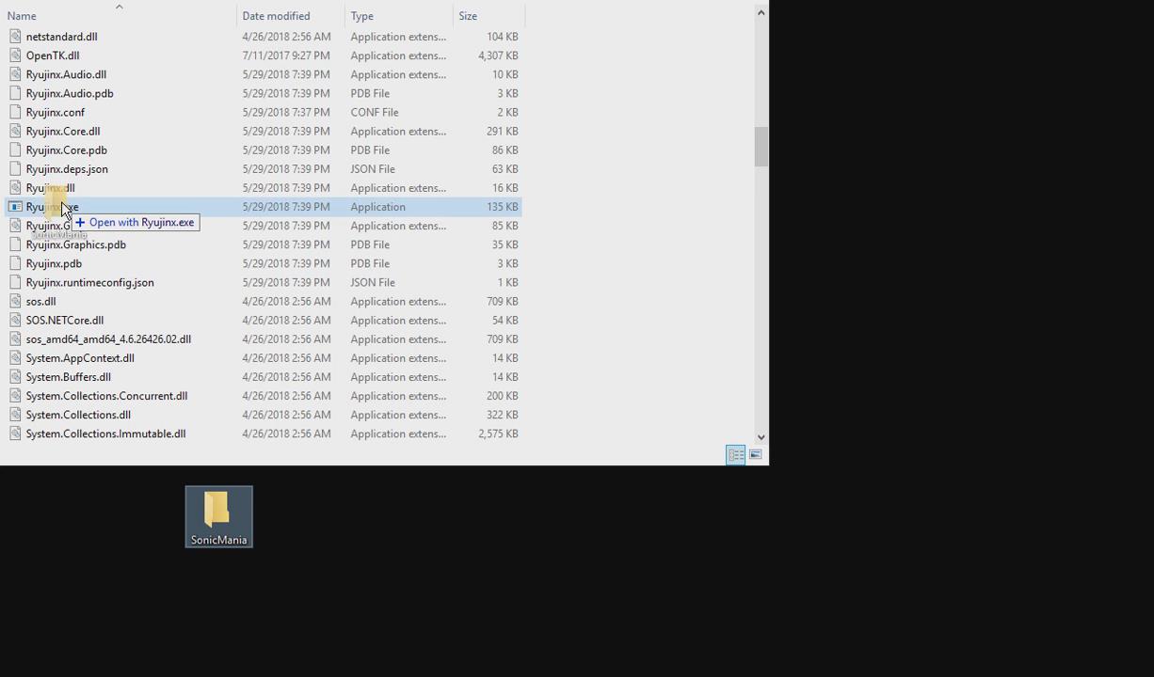Click the Ryujinx.Core.pdb file icon
1154x677 pixels.
(15, 150)
